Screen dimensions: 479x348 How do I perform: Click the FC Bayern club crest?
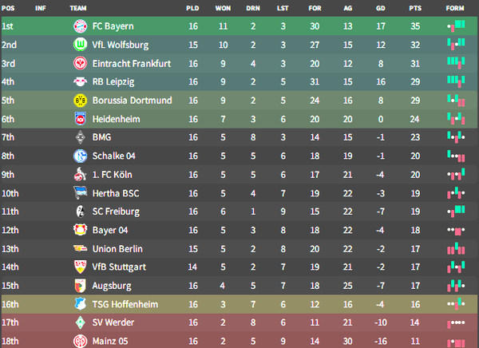pyautogui.click(x=80, y=26)
